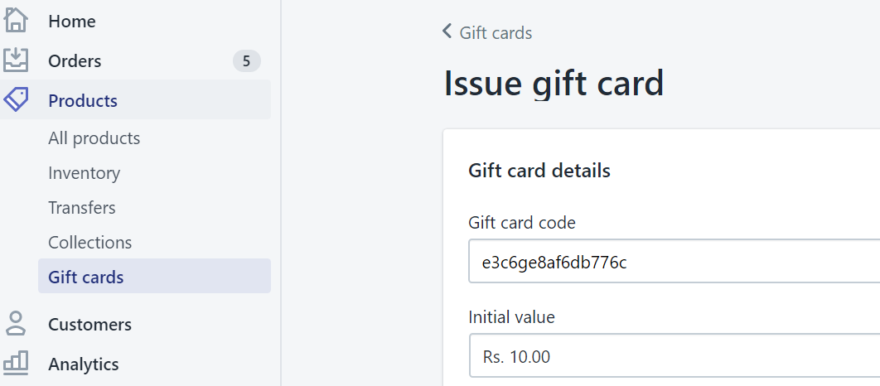
Task: Click the Gift cards breadcrumb link text
Action: (496, 33)
